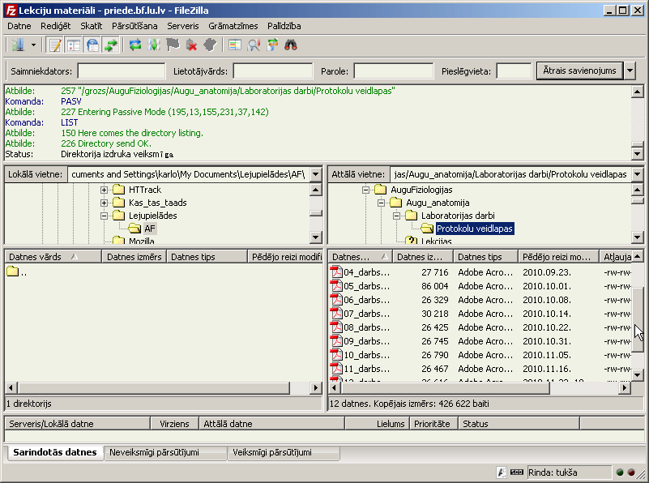Select 05_darbs PDF file icon
The height and width of the screenshot is (483, 649).
click(336, 285)
